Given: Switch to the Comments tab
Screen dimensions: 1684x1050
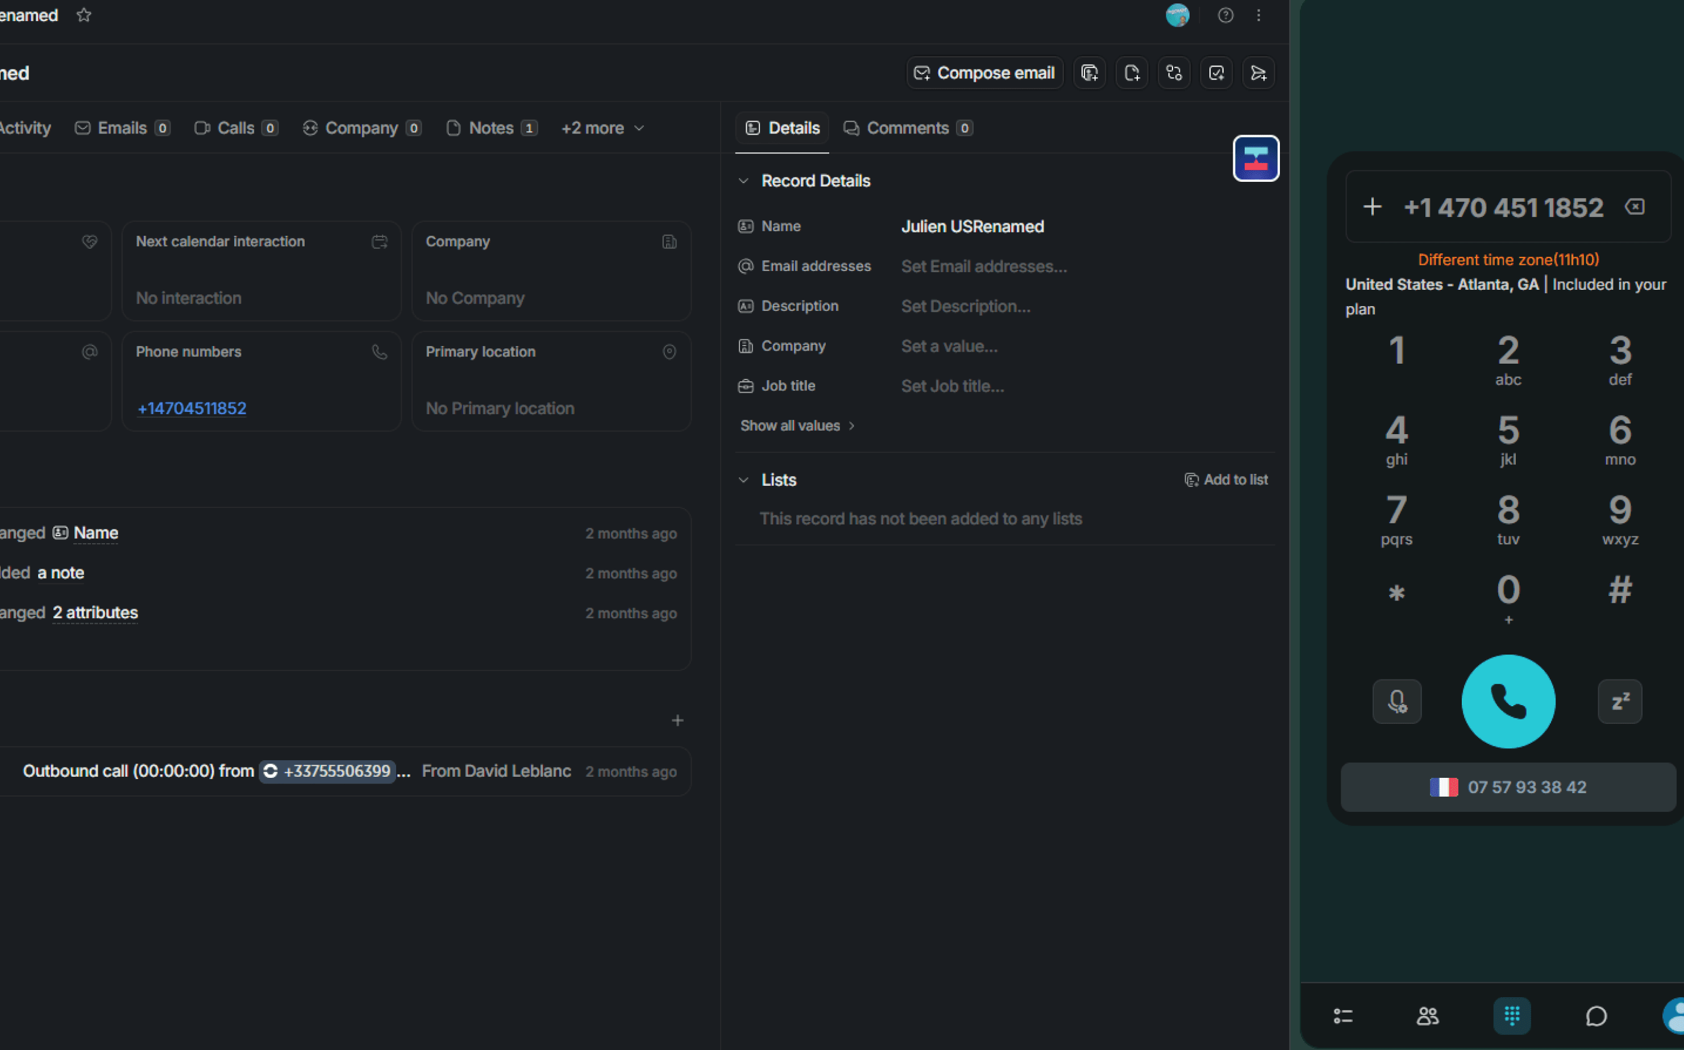Looking at the screenshot, I should coord(908,128).
